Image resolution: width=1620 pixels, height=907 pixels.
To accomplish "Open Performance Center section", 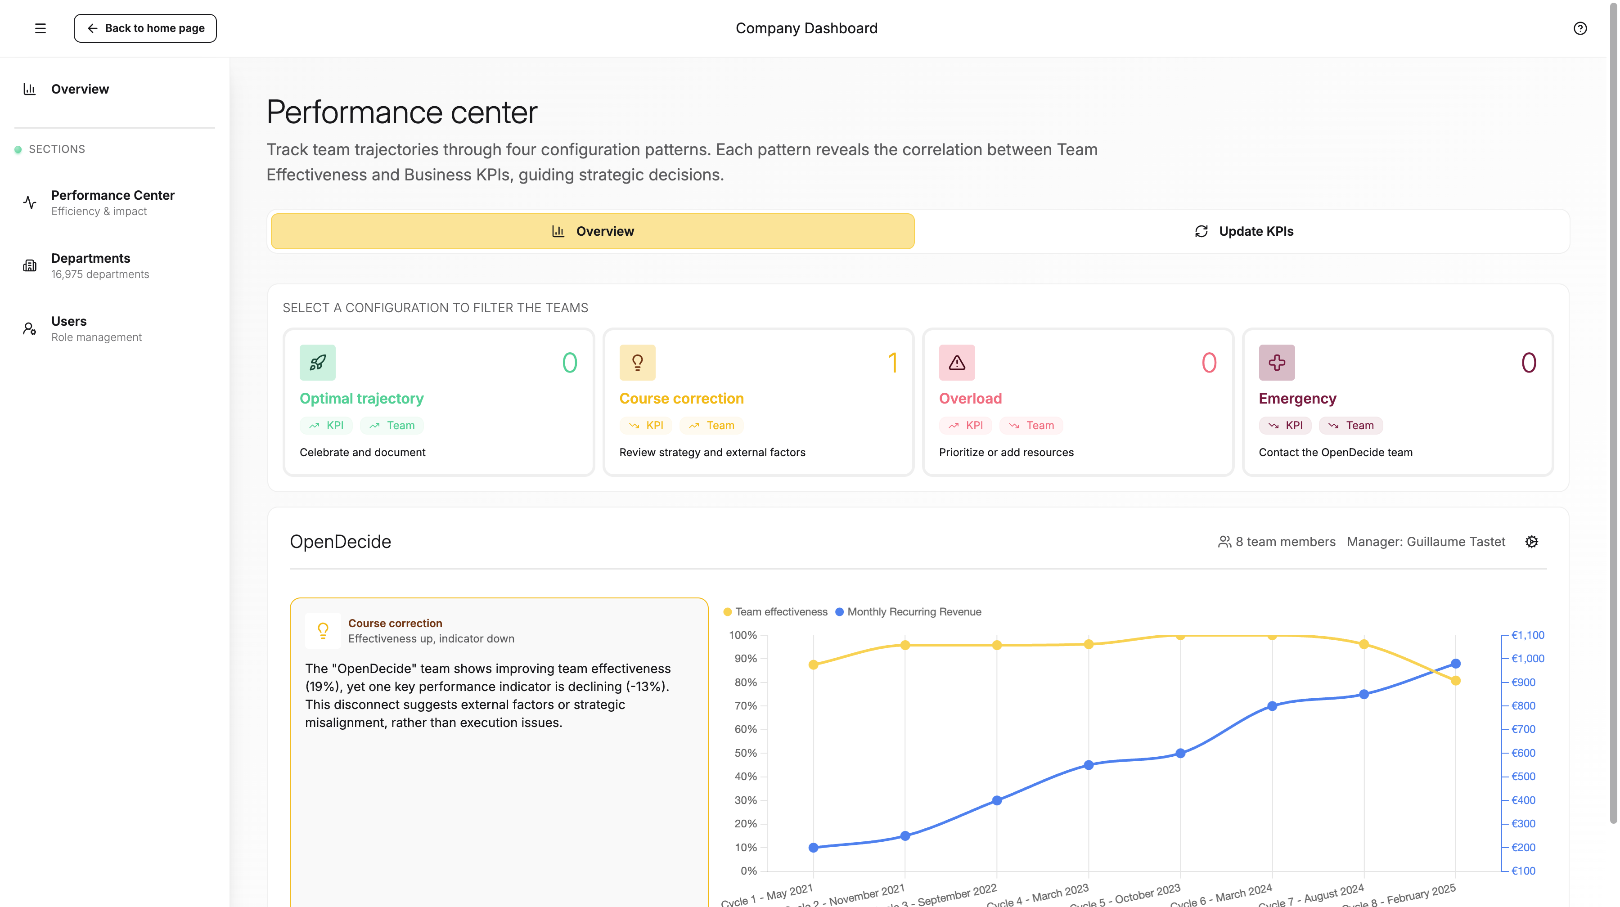I will coord(113,202).
